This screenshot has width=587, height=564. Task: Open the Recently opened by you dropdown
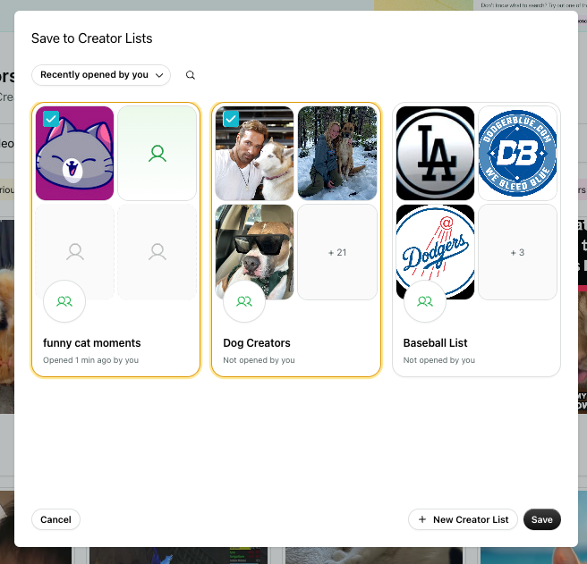(x=101, y=75)
